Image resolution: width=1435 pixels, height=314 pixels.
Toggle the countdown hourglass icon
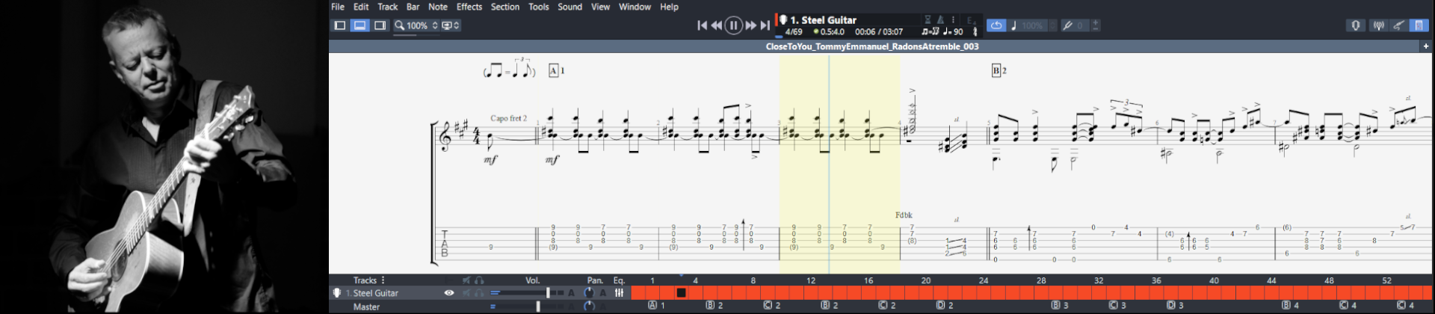pos(928,20)
